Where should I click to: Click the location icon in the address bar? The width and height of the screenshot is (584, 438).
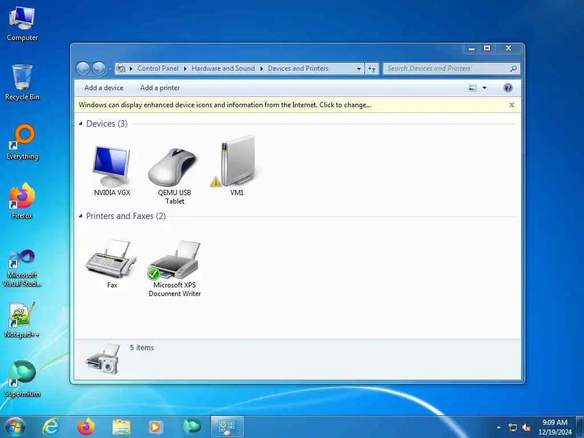(121, 68)
